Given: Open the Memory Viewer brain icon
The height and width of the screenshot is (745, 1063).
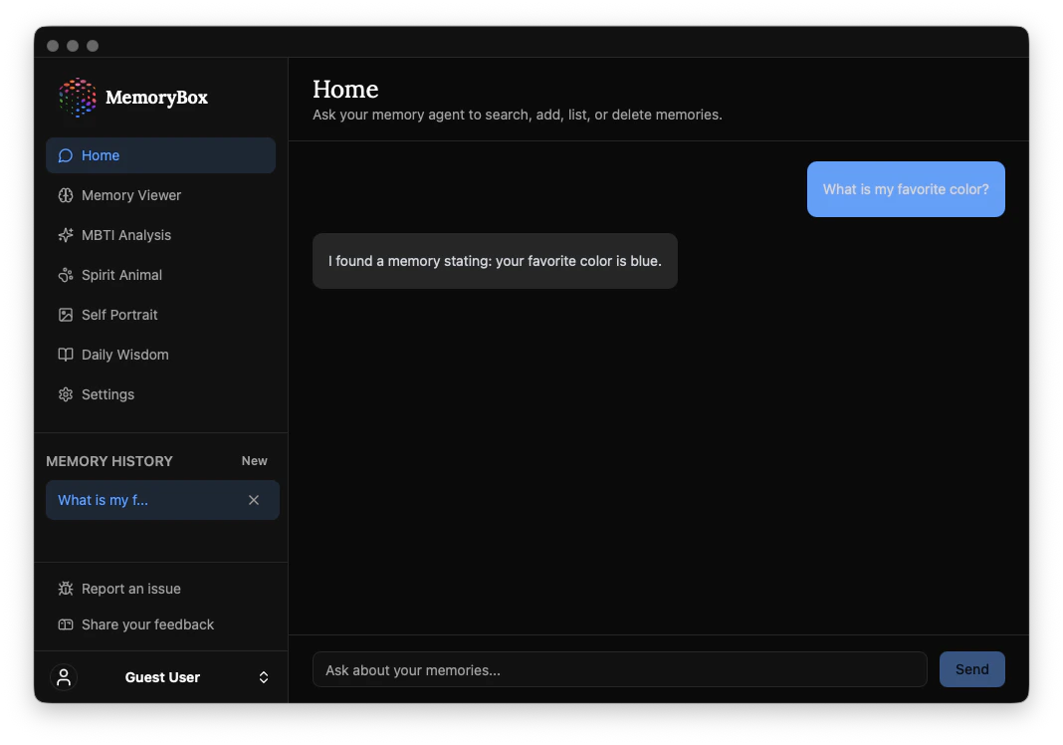Looking at the screenshot, I should [x=66, y=195].
